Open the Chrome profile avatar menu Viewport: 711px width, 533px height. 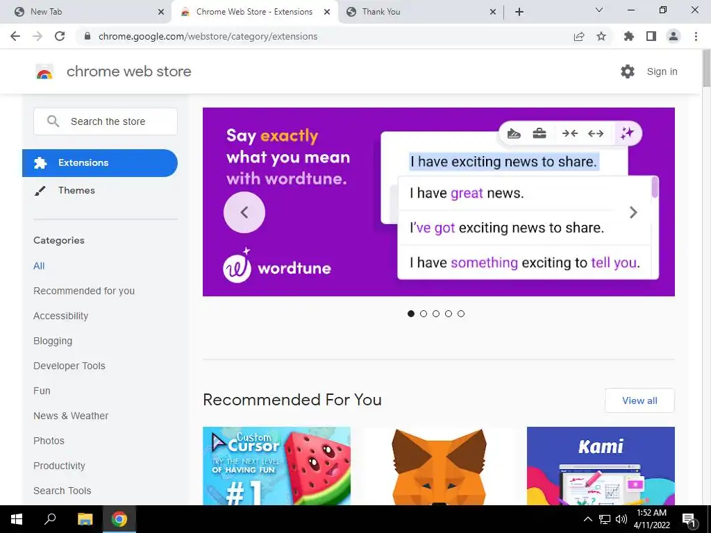coord(674,36)
